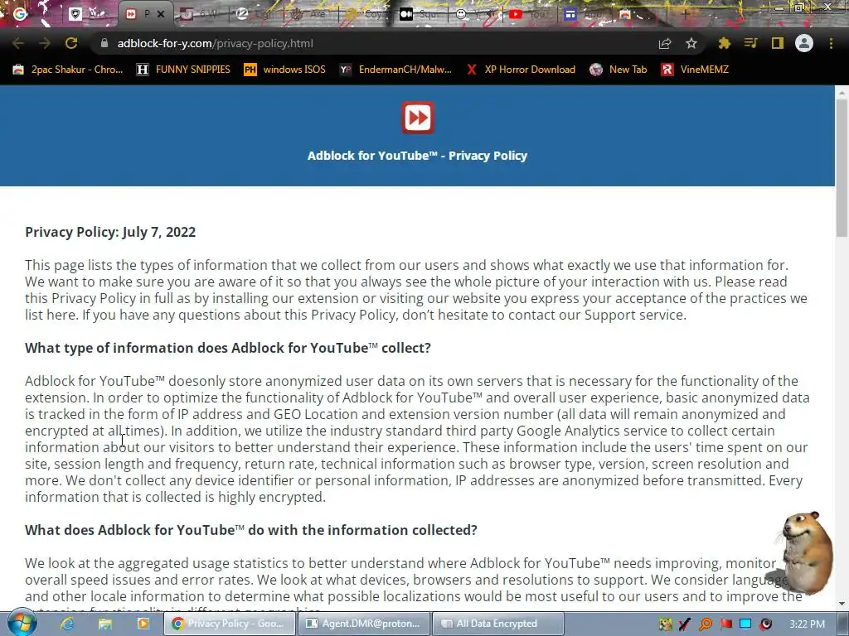Click the Adblock for YouTube logo
849x636 pixels.
[418, 118]
